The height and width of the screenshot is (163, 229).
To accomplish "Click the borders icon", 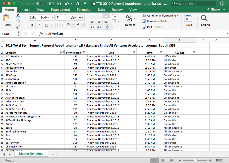I will [x=58, y=25].
